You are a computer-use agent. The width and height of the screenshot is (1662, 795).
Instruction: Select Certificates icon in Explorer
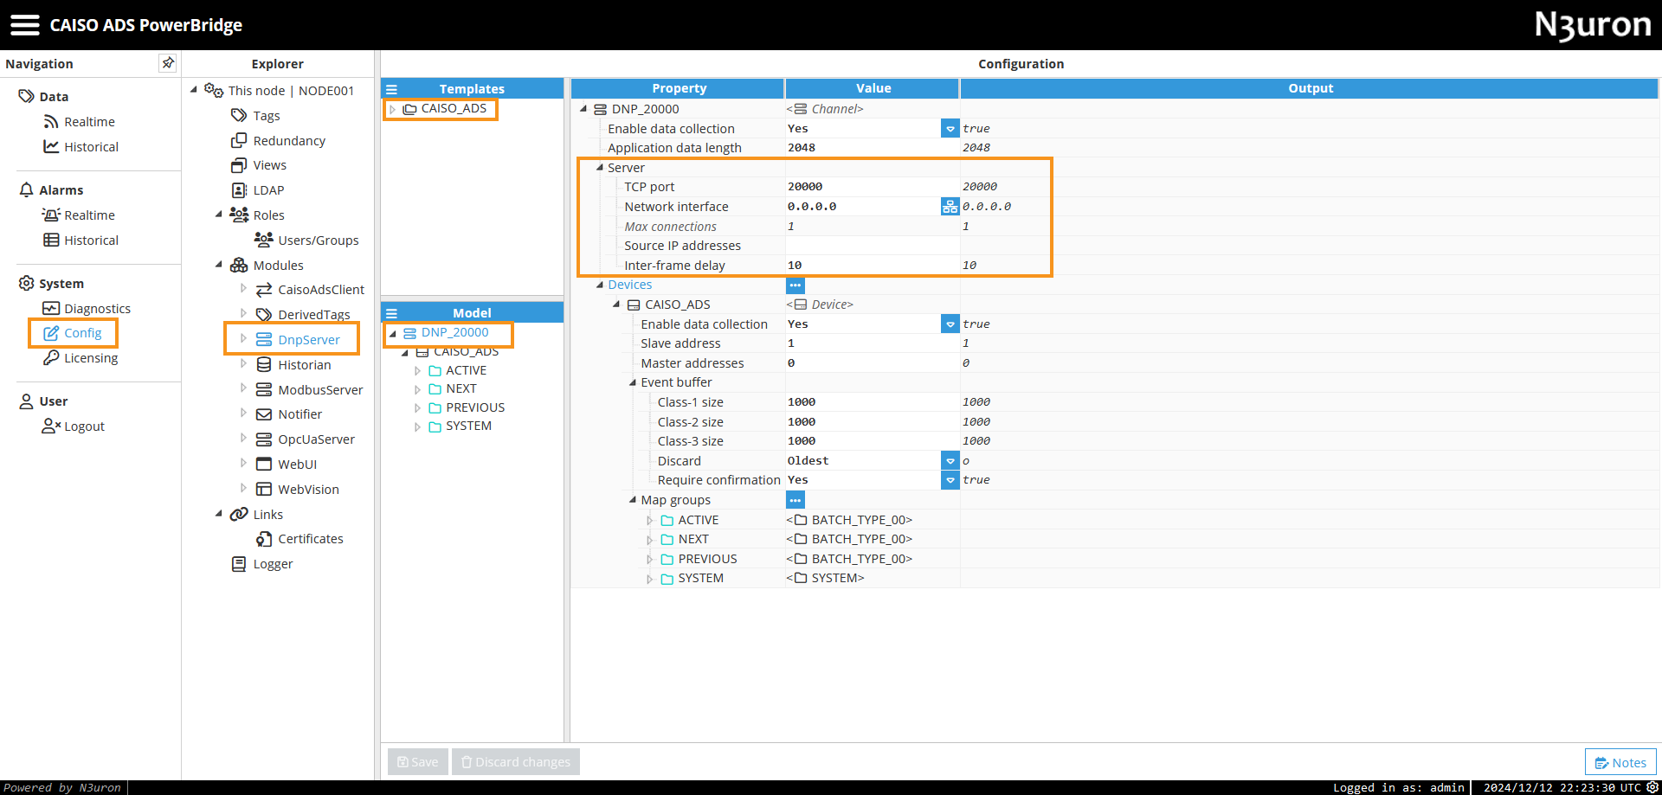pyautogui.click(x=264, y=539)
